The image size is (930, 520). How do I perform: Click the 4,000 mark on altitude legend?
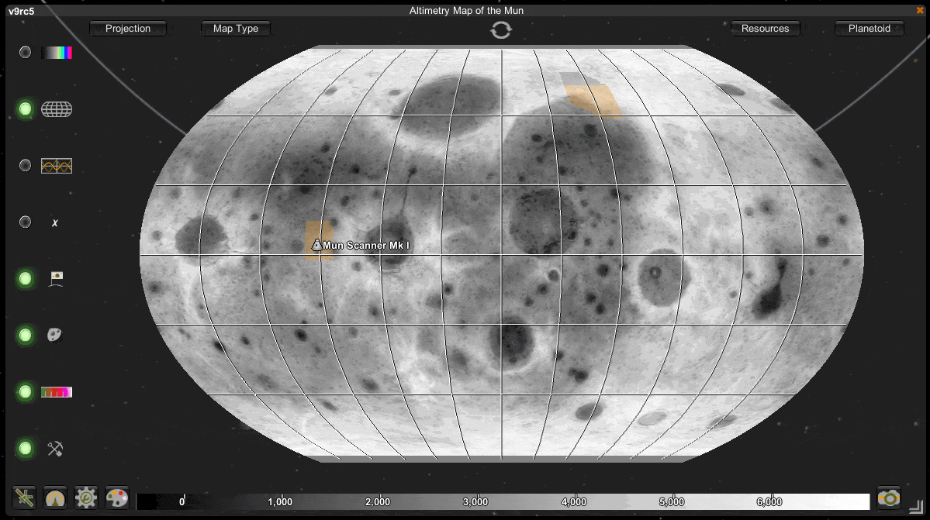pyautogui.click(x=573, y=501)
